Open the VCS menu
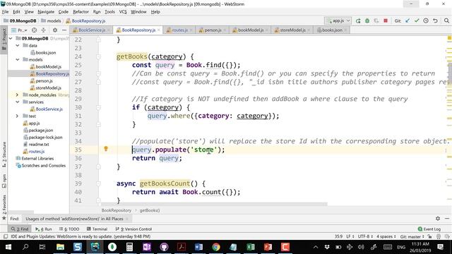 (123, 12)
